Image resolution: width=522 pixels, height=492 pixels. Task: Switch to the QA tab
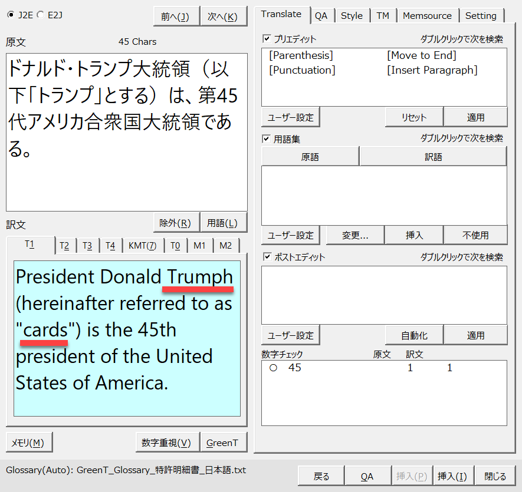(321, 16)
